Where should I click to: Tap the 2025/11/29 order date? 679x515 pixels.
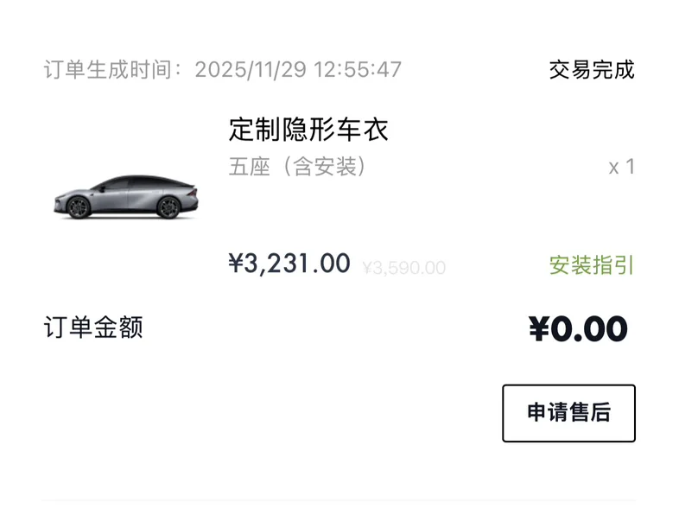(x=251, y=70)
